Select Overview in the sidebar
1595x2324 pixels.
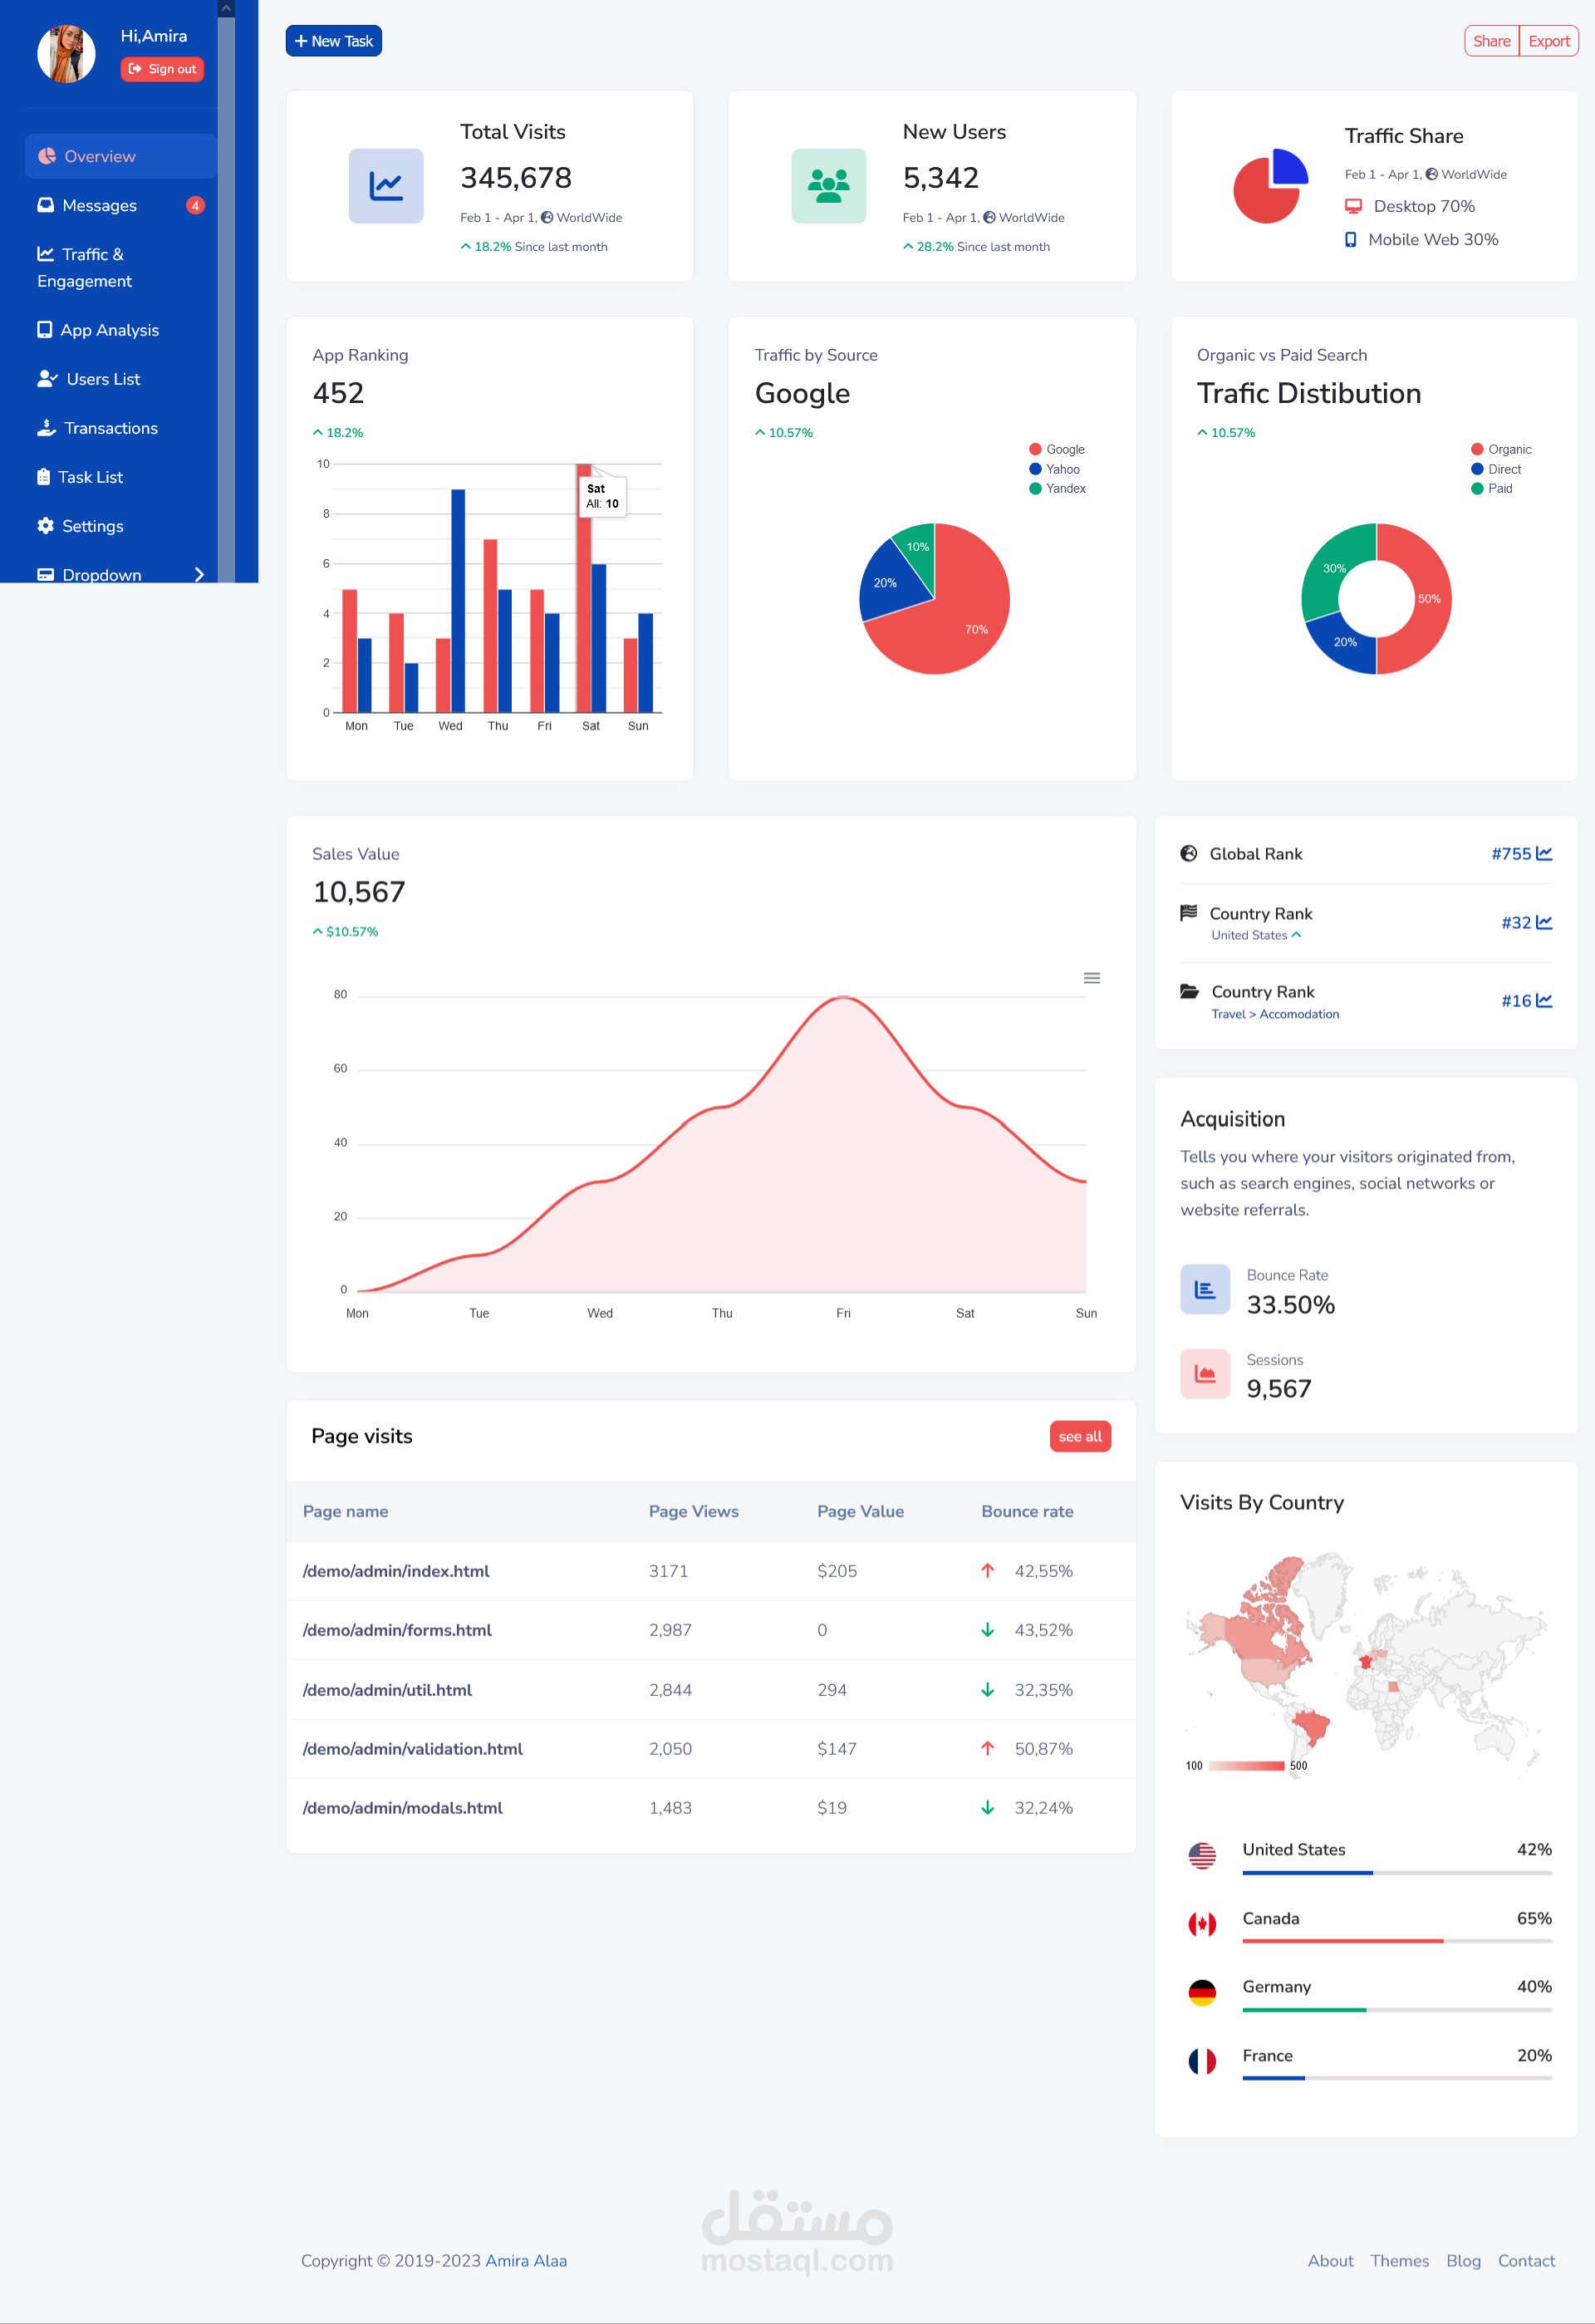click(x=100, y=156)
